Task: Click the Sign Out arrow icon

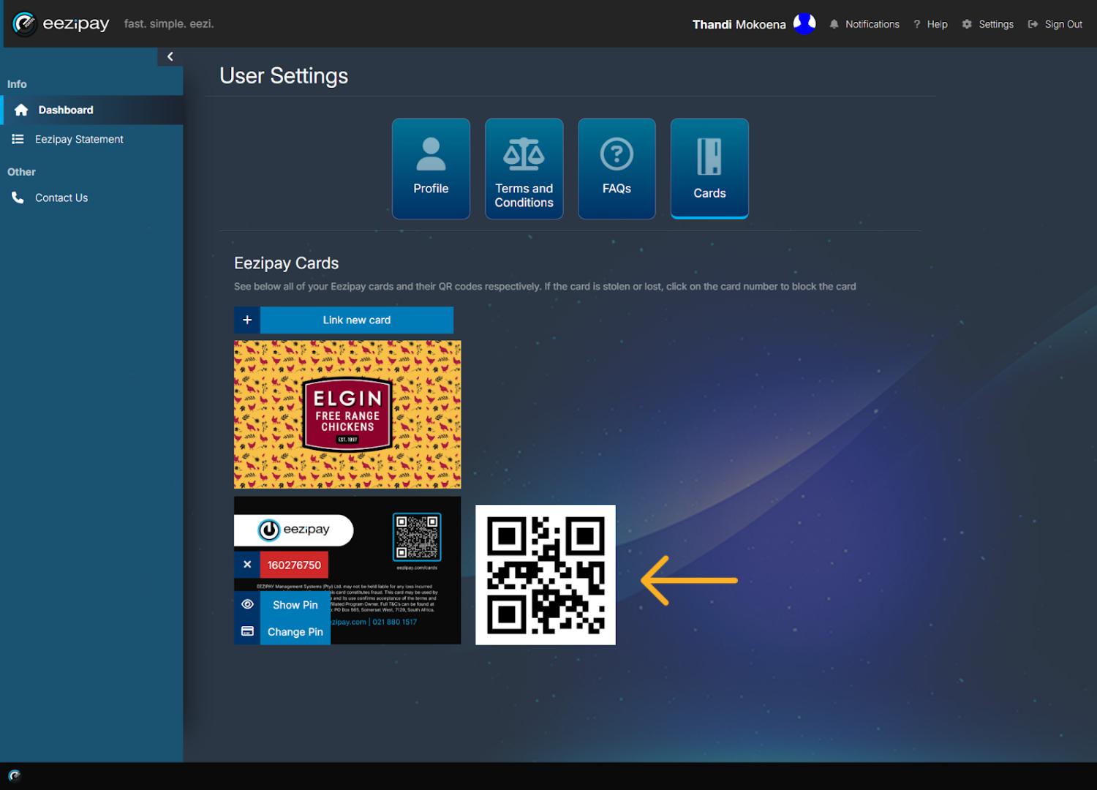Action: click(x=1033, y=24)
